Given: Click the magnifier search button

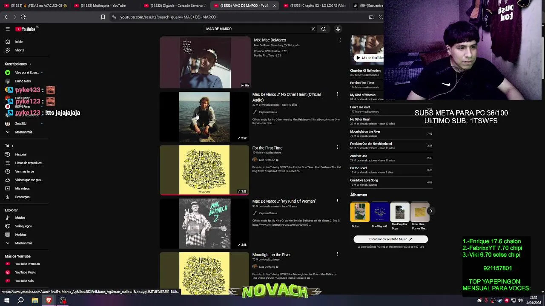Looking at the screenshot, I should coord(324,29).
